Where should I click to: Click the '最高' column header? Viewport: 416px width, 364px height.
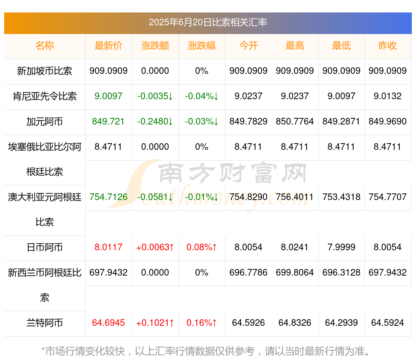click(295, 46)
